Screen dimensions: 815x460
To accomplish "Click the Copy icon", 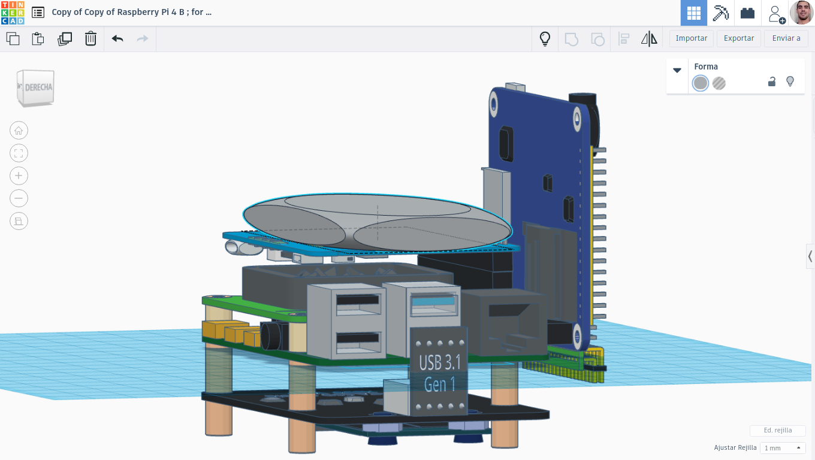I will [13, 39].
